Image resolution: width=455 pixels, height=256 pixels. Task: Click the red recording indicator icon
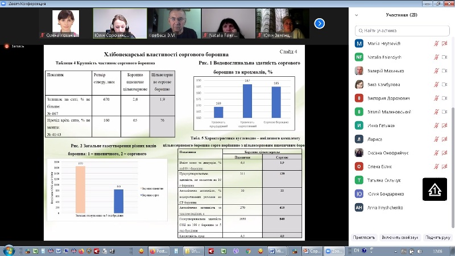[x=7, y=46]
